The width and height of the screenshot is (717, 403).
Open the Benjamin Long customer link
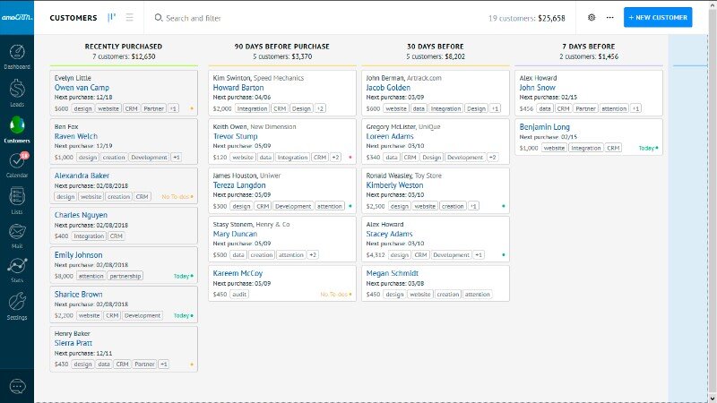(544, 127)
